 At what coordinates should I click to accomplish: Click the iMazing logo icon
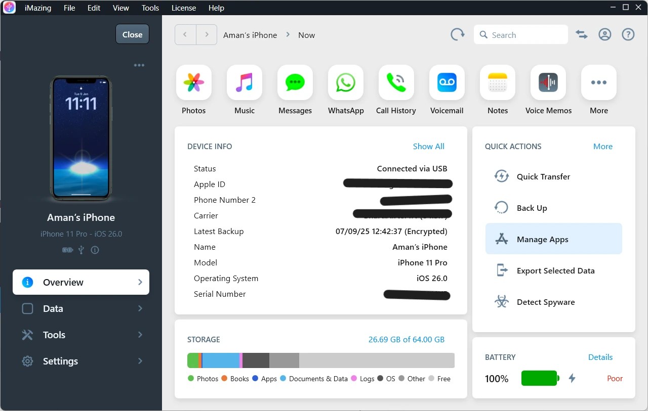9,8
